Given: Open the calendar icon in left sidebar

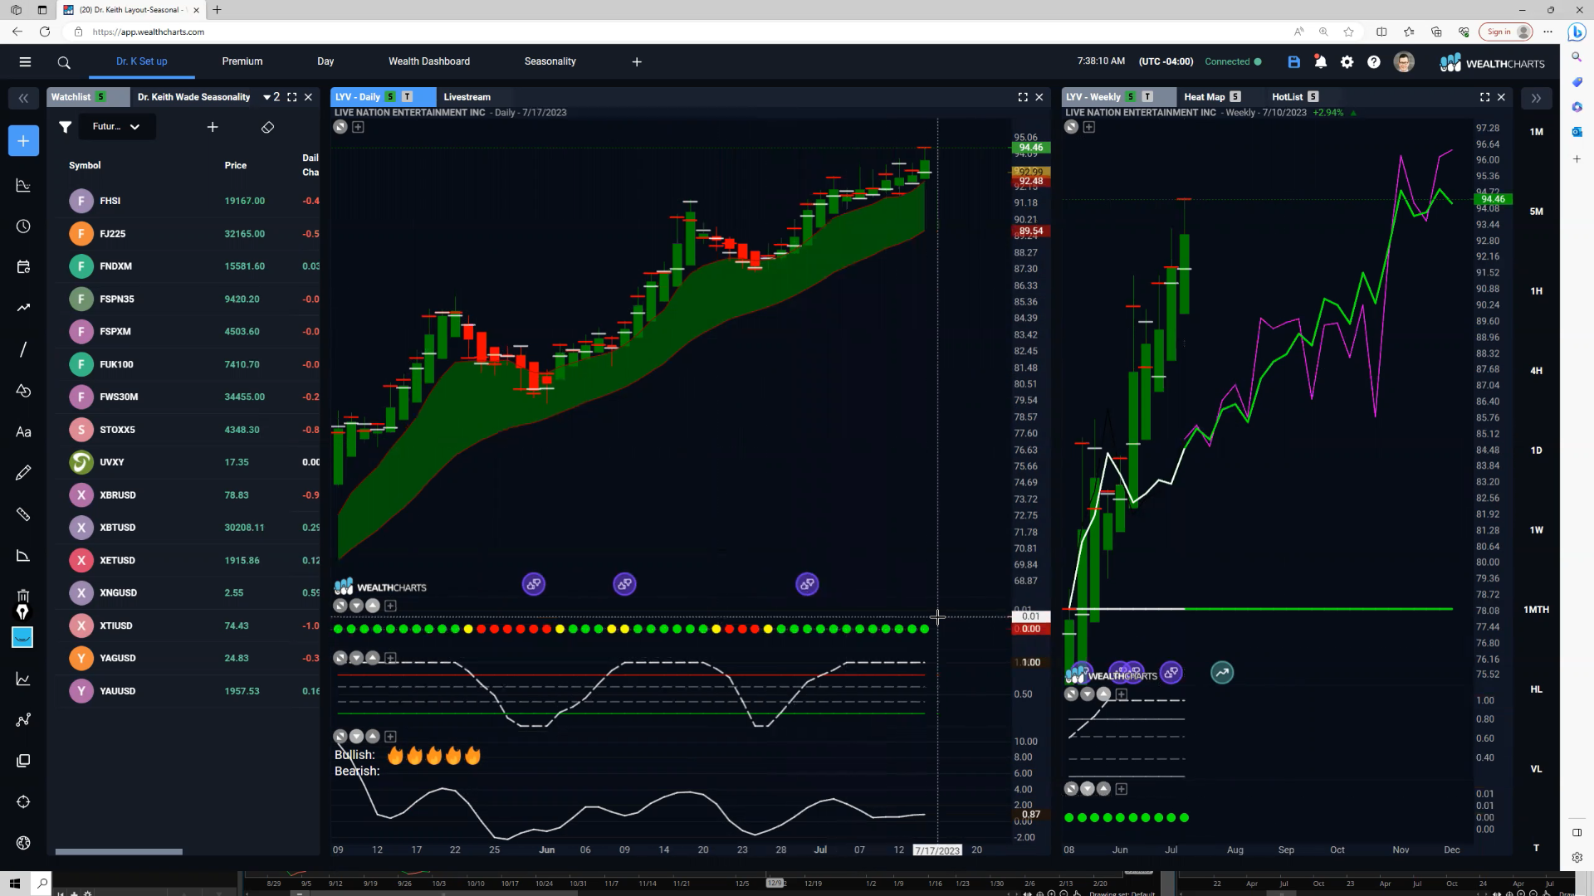Looking at the screenshot, I should point(23,267).
